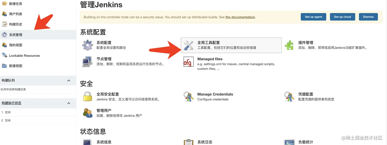387x145 pixels.
Task: Open 构建历史 in the sidebar
Action: pyautogui.click(x=16, y=24)
